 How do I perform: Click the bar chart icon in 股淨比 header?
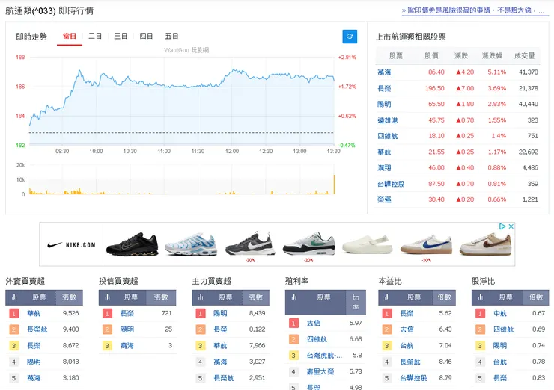tap(481, 297)
